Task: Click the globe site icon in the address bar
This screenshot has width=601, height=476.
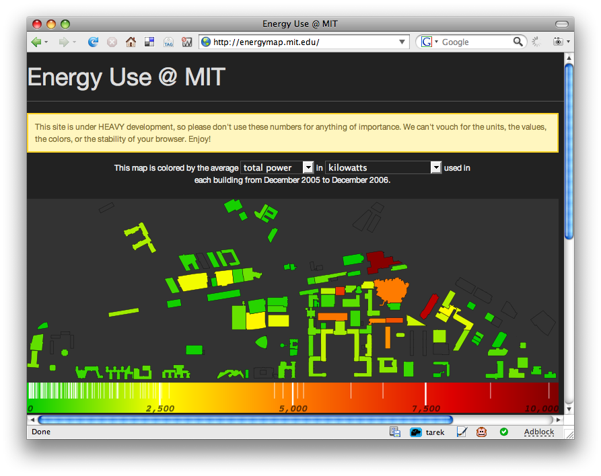Action: coord(206,42)
